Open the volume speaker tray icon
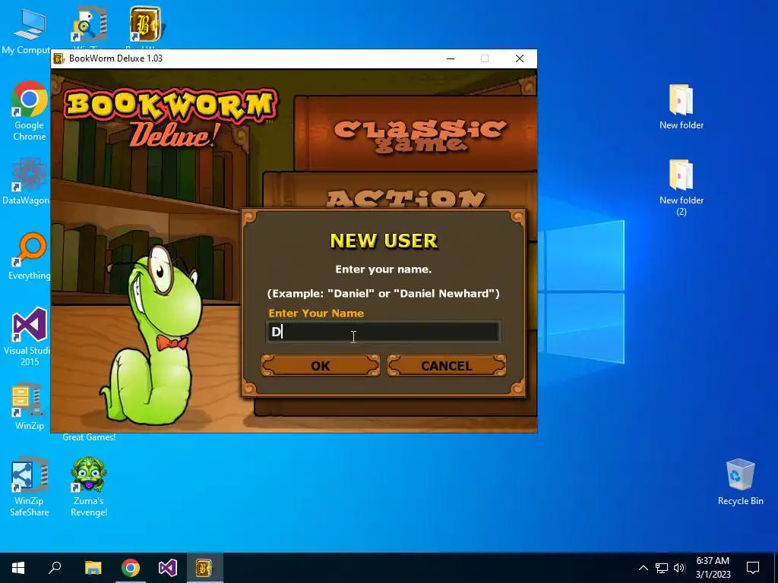 (679, 568)
